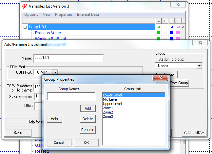Toggle the A column box for Process Value

(x=165, y=33)
